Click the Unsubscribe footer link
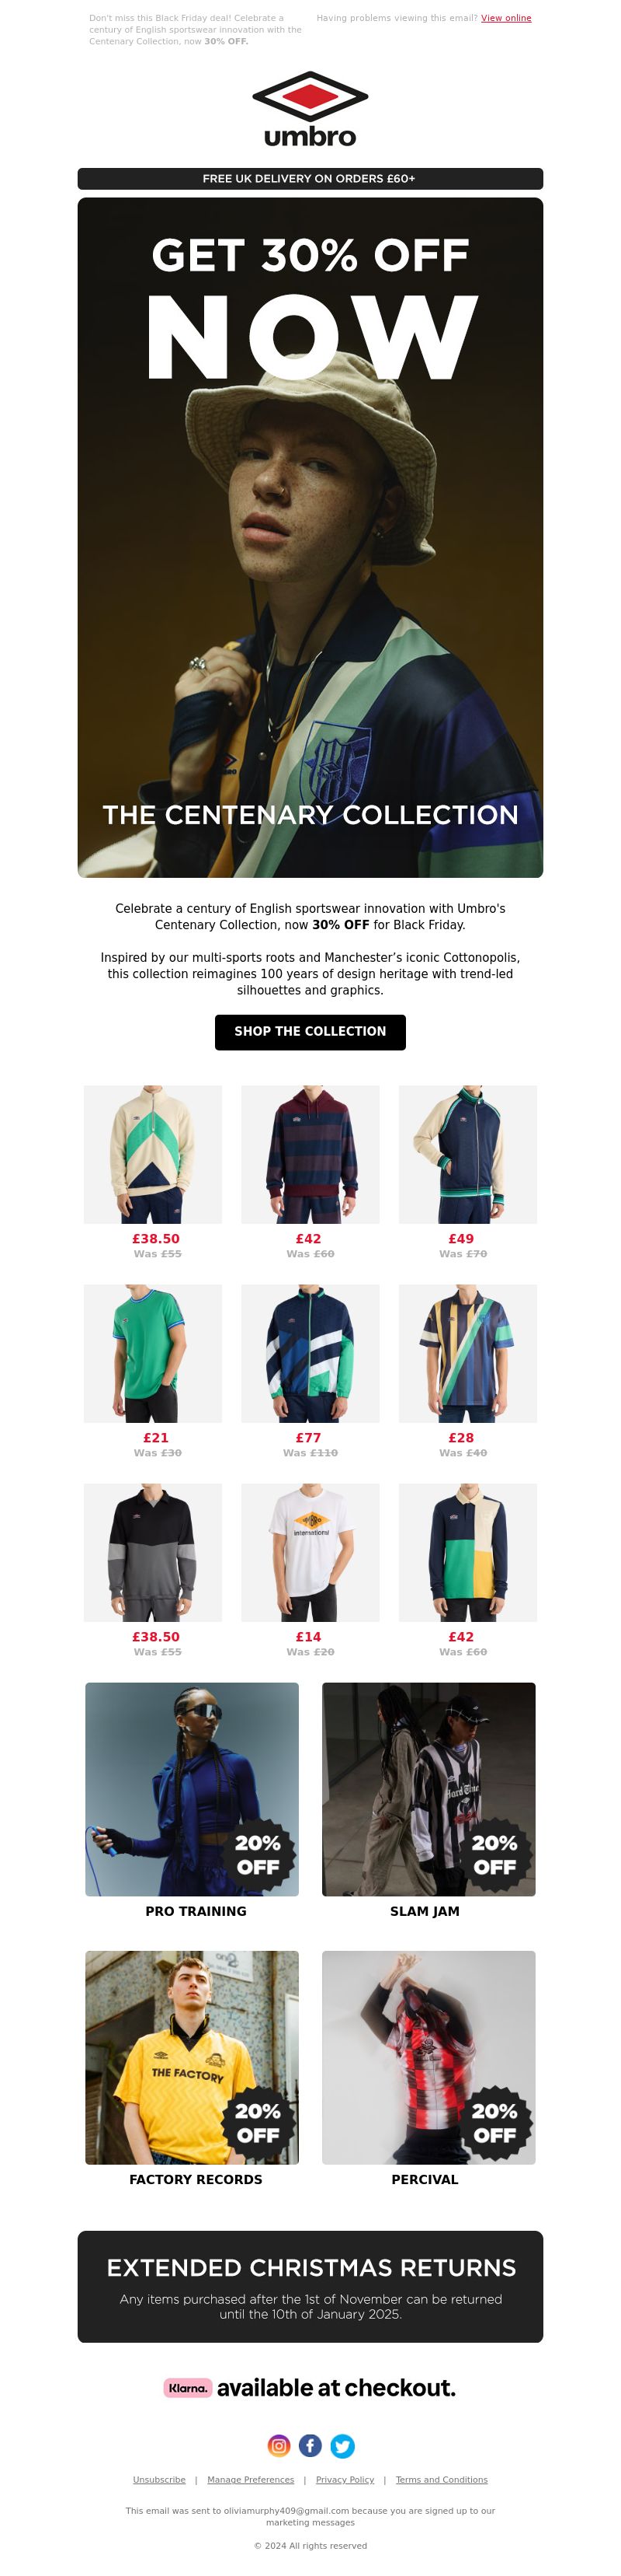621x2576 pixels. 159,2479
